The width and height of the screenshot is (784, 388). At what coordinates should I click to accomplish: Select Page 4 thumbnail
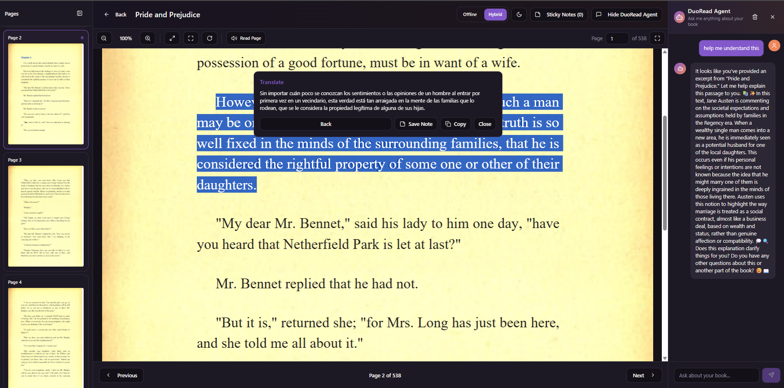(x=46, y=331)
